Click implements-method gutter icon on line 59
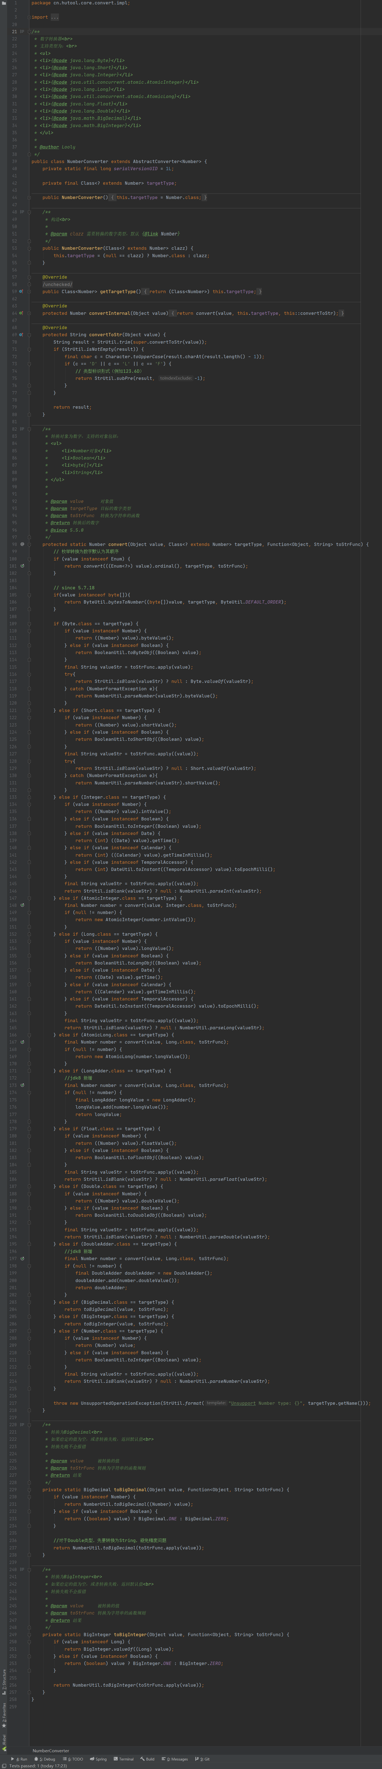Image resolution: width=382 pixels, height=1769 pixels. point(21,291)
